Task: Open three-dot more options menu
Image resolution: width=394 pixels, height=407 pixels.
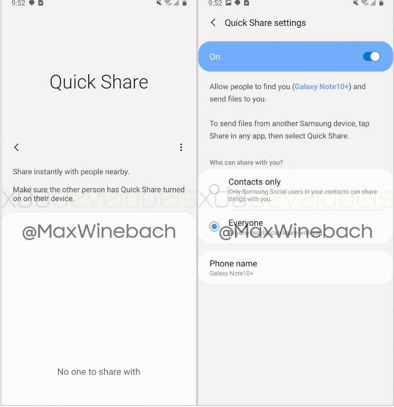Action: click(x=181, y=147)
